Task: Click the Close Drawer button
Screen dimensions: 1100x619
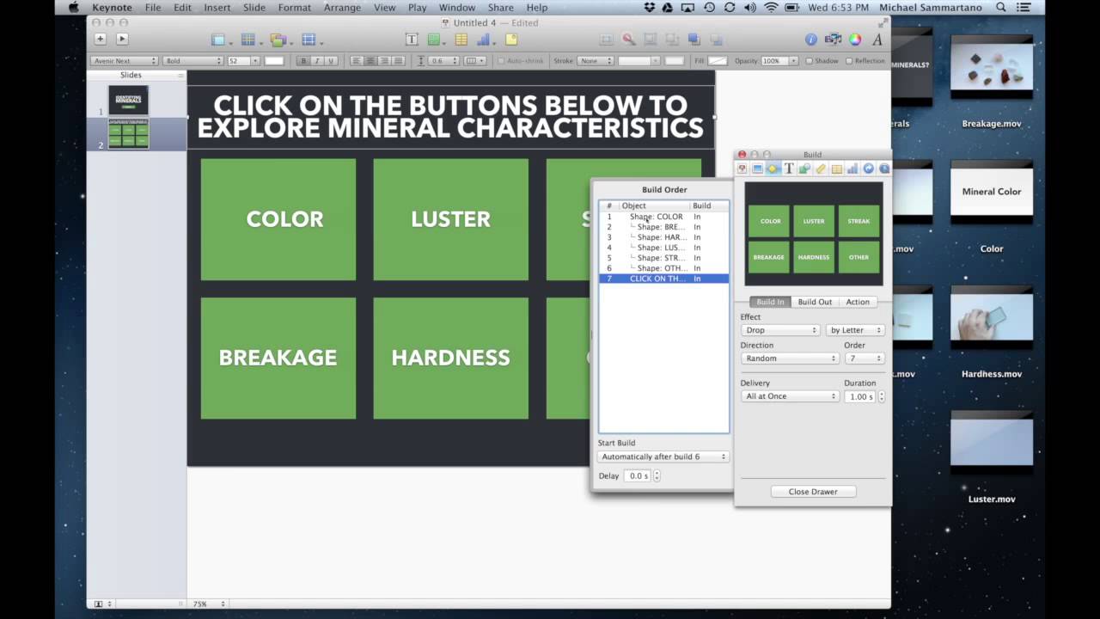Action: click(x=813, y=492)
